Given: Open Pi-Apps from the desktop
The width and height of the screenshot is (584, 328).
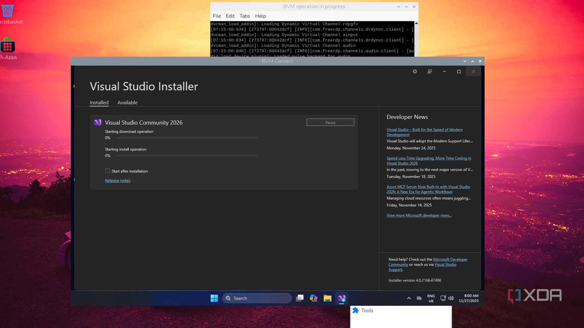Looking at the screenshot, I should click(x=8, y=46).
